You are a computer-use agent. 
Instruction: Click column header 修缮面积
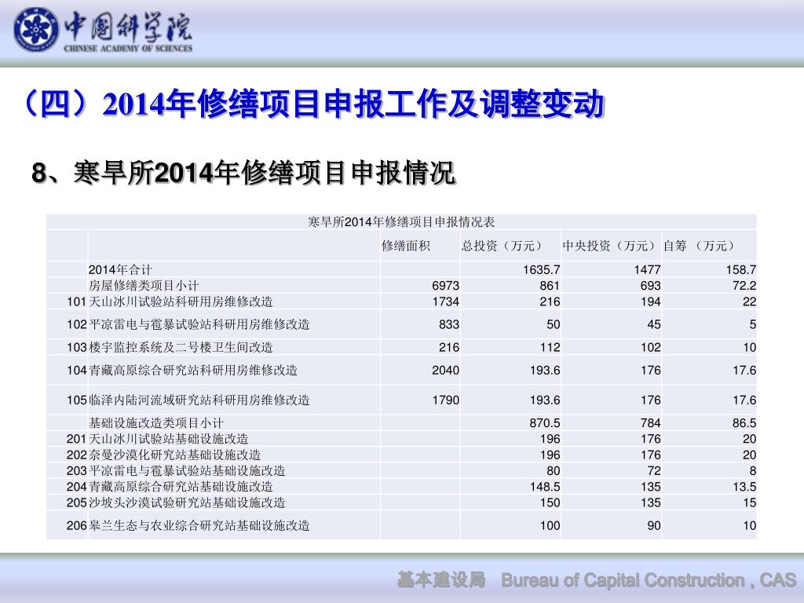pos(406,246)
